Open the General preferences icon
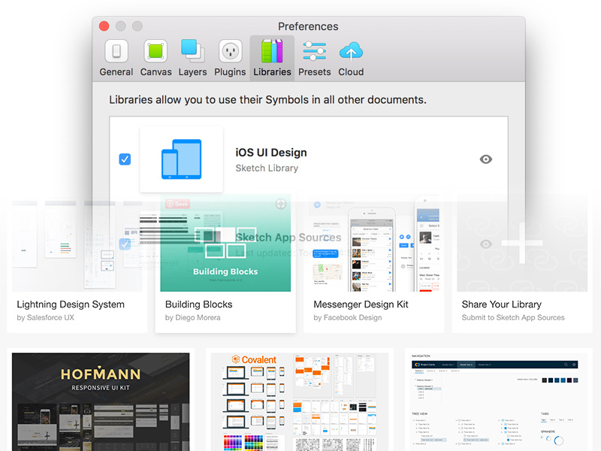 tap(116, 51)
